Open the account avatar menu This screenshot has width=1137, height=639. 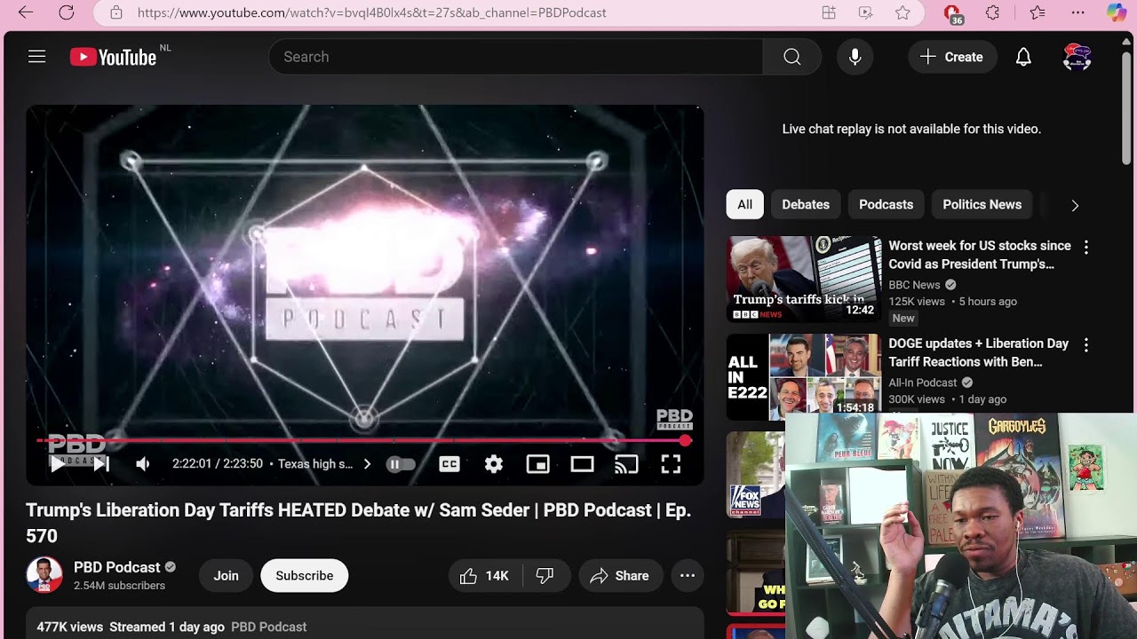click(x=1077, y=57)
